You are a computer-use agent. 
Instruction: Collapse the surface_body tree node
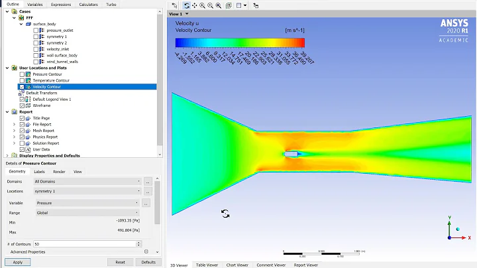21,24
